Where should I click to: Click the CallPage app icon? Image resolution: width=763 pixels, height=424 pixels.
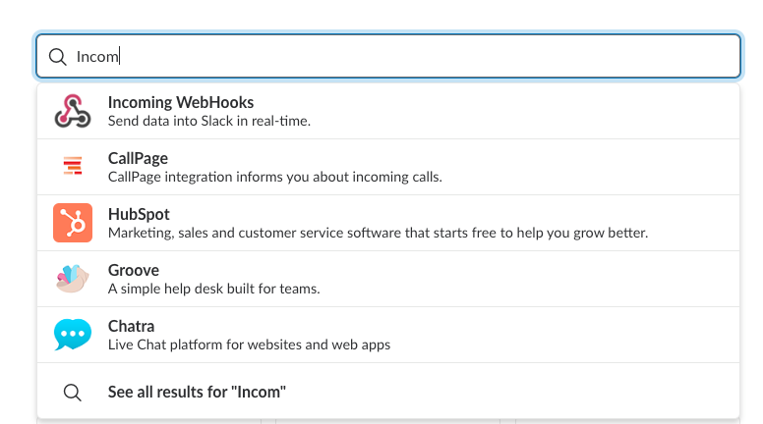click(73, 167)
